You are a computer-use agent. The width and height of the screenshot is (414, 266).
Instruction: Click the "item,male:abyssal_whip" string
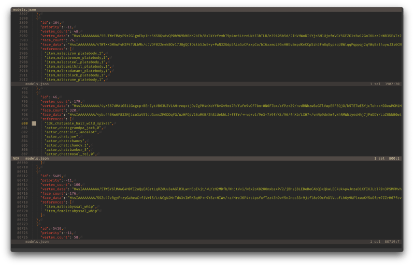click(x=71, y=207)
